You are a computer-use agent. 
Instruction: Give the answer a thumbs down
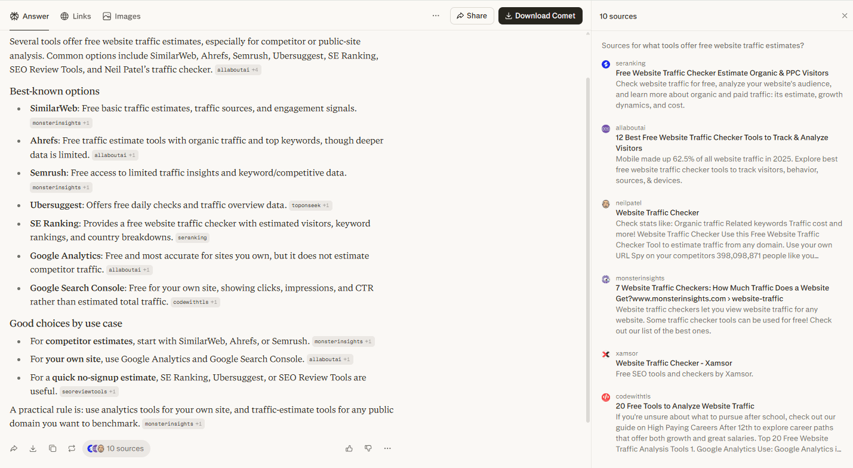click(x=368, y=448)
